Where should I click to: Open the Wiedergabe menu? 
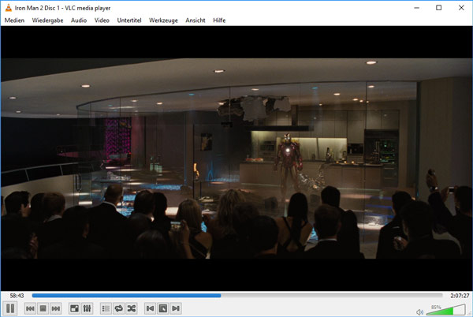pyautogui.click(x=47, y=21)
